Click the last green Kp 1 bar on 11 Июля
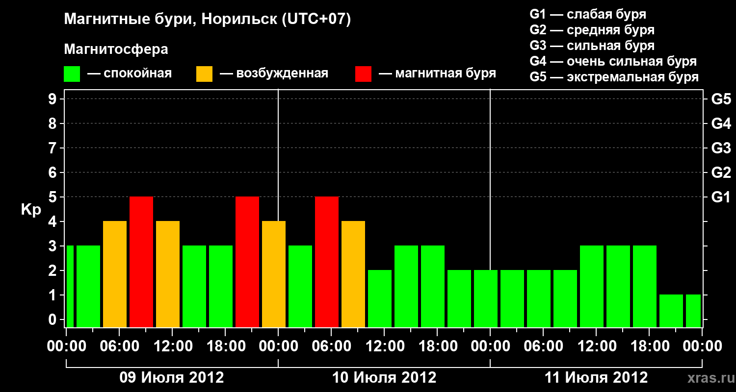The width and height of the screenshot is (736, 392). [693, 311]
